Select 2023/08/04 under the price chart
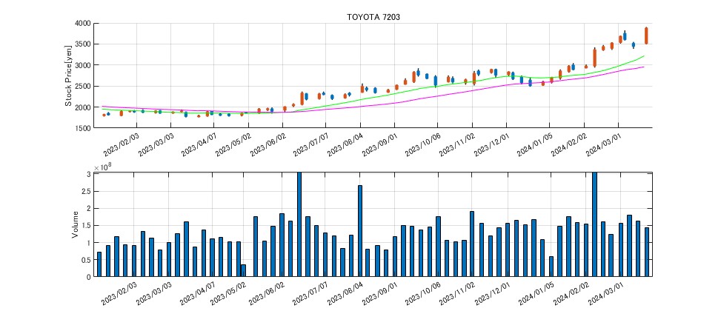Image resolution: width=721 pixels, height=311 pixels. click(x=345, y=144)
